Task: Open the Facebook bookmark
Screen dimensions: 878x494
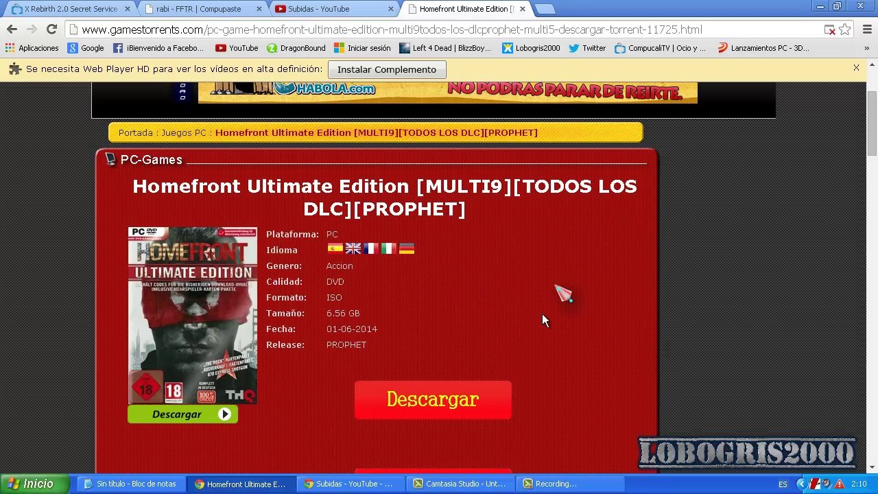Action: tap(158, 48)
